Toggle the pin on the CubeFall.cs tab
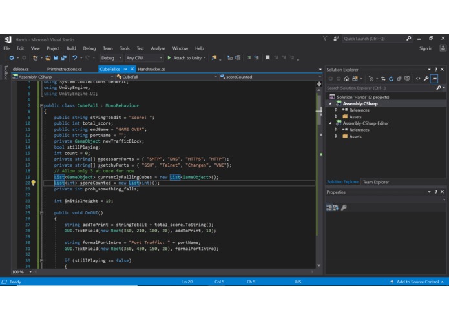The image size is (449, 319). point(125,69)
